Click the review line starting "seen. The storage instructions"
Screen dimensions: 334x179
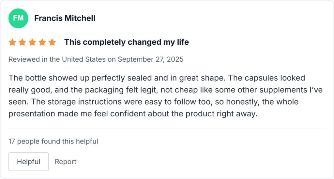click(153, 102)
